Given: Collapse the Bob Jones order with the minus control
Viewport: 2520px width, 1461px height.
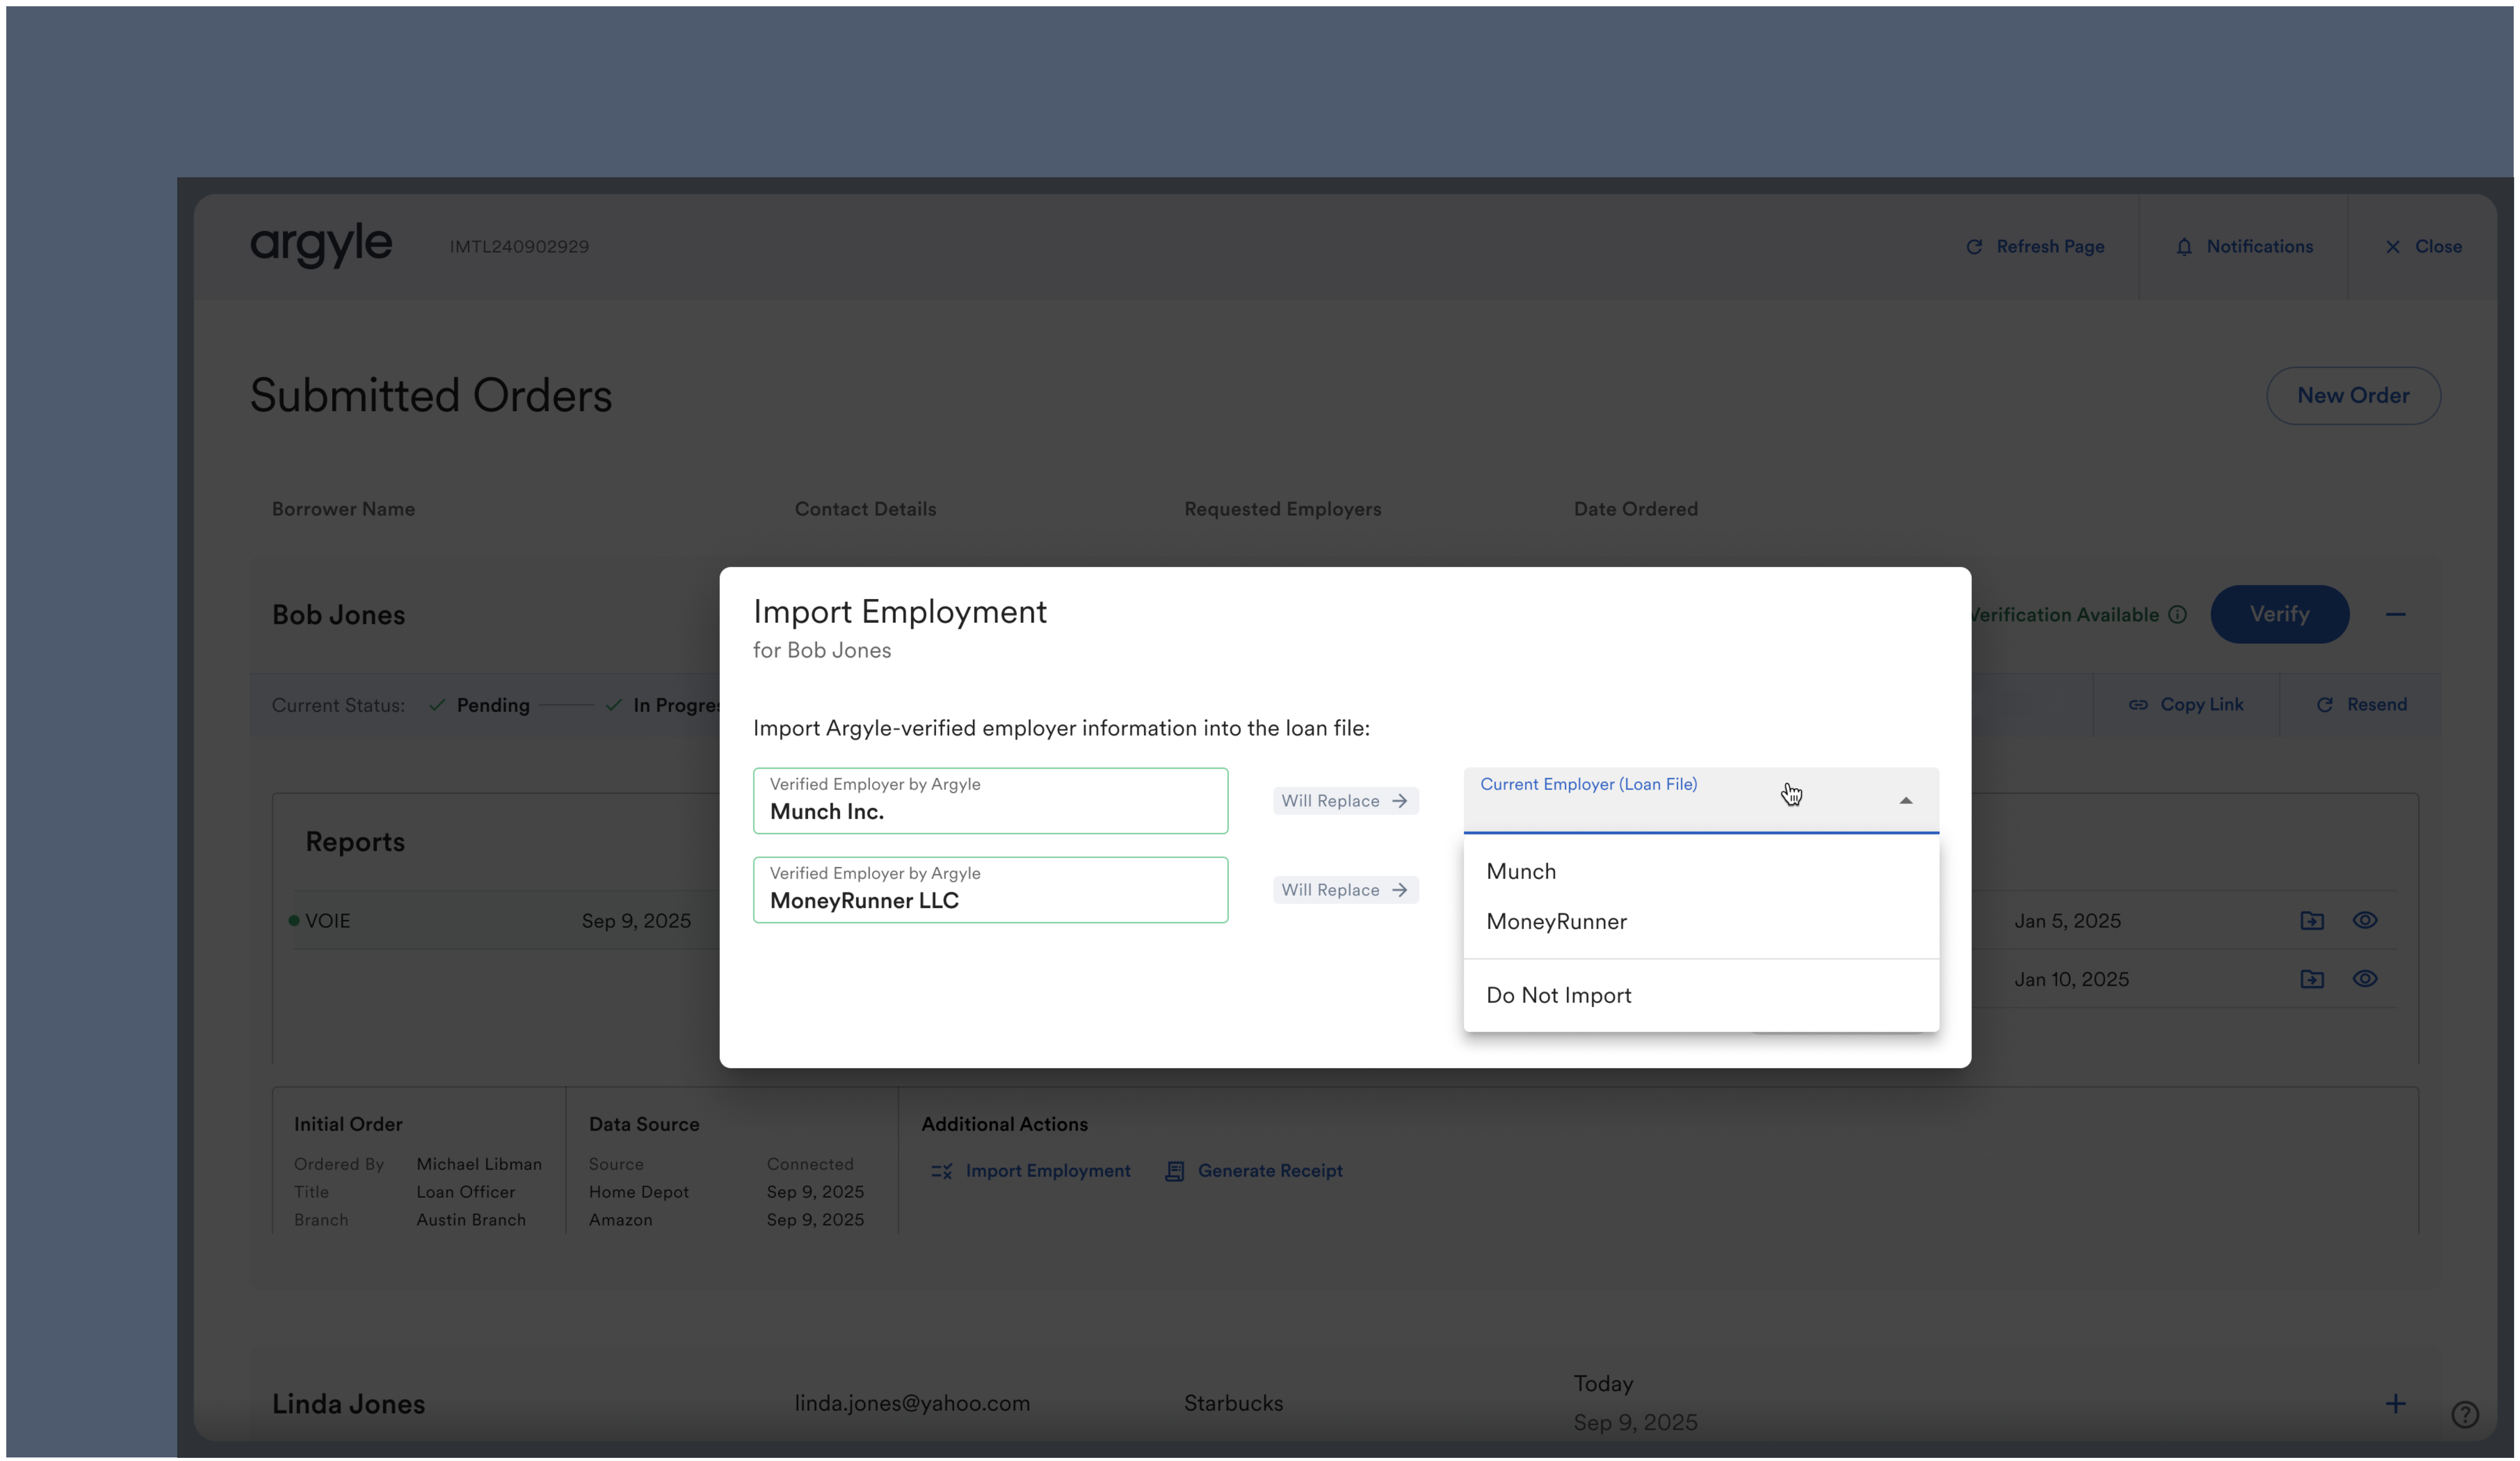Looking at the screenshot, I should click(2396, 615).
